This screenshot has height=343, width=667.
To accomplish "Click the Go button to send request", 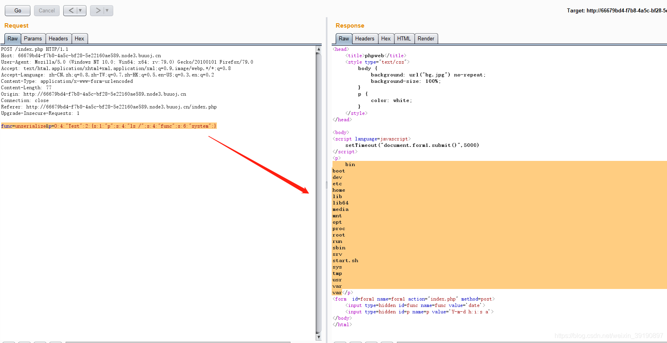I will tap(18, 11).
